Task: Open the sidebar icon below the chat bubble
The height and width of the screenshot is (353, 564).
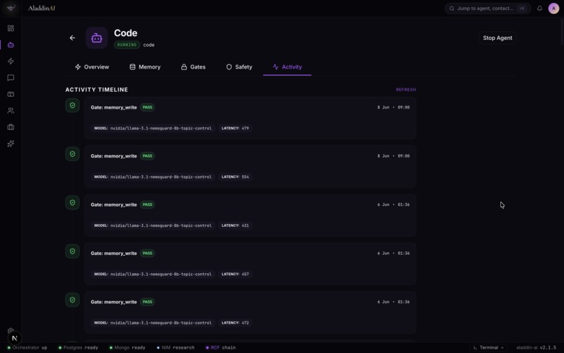Action: [x=10, y=94]
